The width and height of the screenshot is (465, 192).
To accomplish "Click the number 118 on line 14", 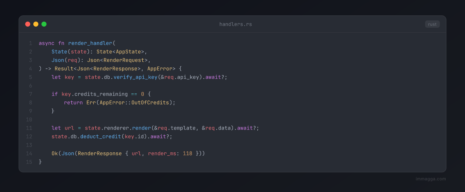I will click(x=188, y=153).
